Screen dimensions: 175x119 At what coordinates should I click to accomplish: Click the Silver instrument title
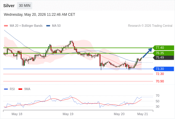pos(9,6)
